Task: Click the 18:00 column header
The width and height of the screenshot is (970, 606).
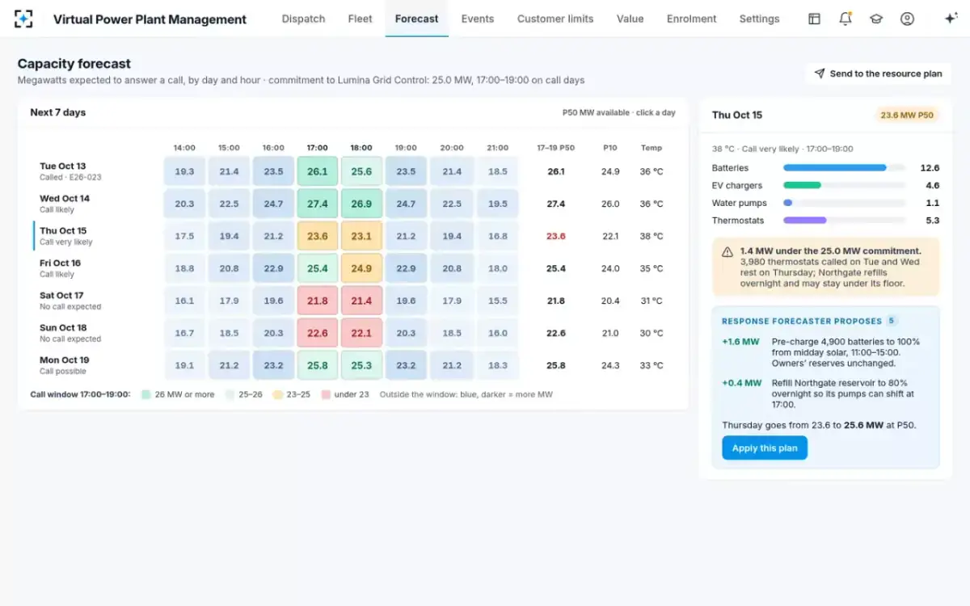Action: (x=361, y=148)
